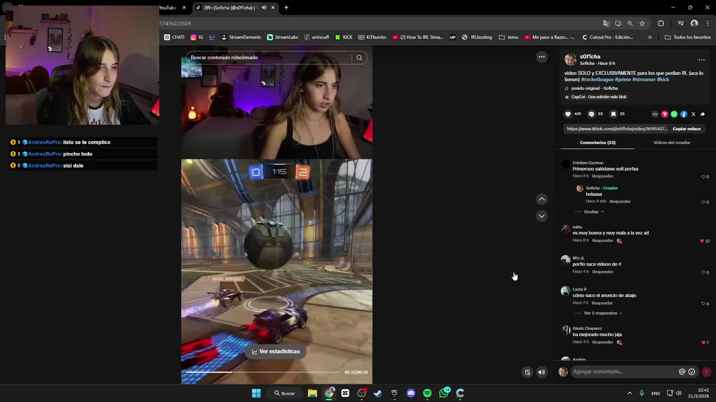Bookmark page with the star icon

point(642,23)
